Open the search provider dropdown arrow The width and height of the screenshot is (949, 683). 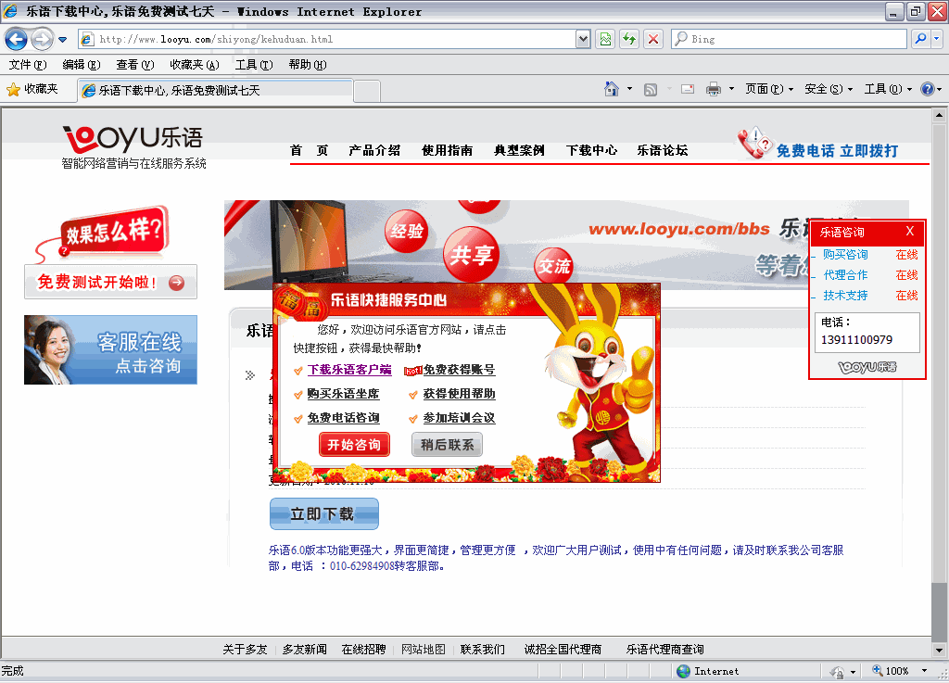[x=936, y=39]
